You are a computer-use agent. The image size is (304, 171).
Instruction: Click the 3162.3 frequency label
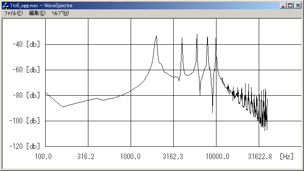(173, 156)
